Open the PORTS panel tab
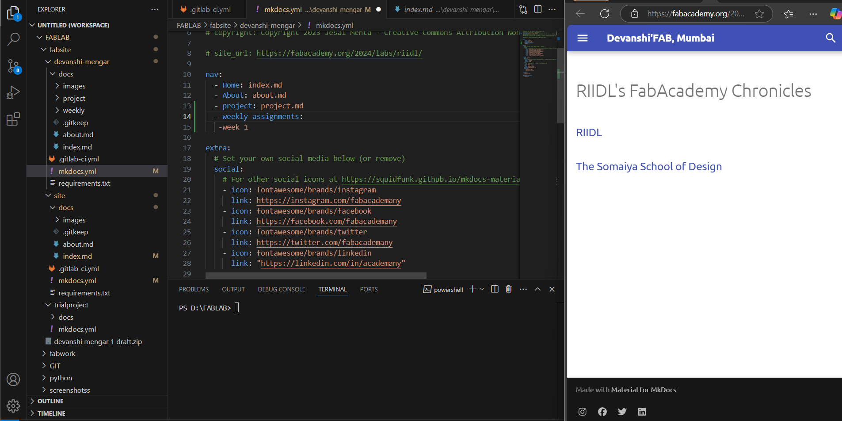The width and height of the screenshot is (842, 421). pos(369,289)
